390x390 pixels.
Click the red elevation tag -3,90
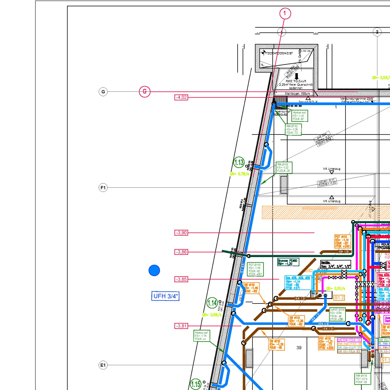181,233
